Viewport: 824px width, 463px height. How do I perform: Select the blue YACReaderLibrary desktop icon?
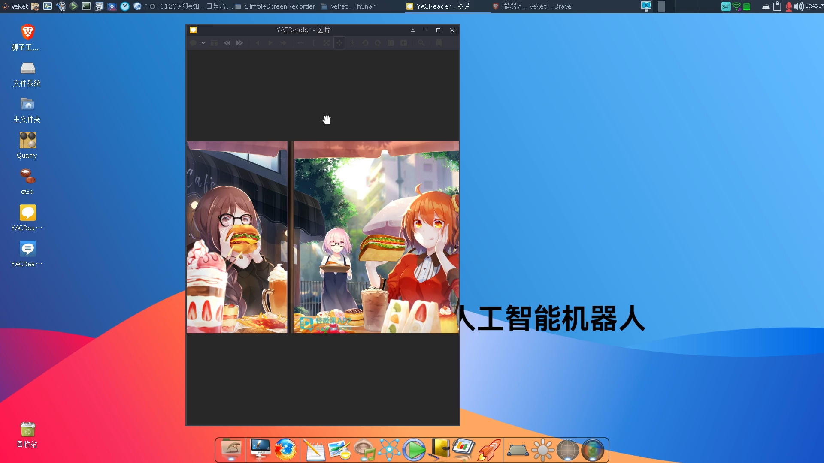pyautogui.click(x=27, y=254)
